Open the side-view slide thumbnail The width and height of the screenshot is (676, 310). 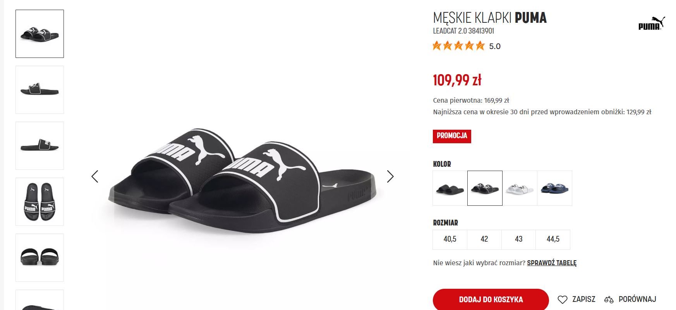click(39, 146)
